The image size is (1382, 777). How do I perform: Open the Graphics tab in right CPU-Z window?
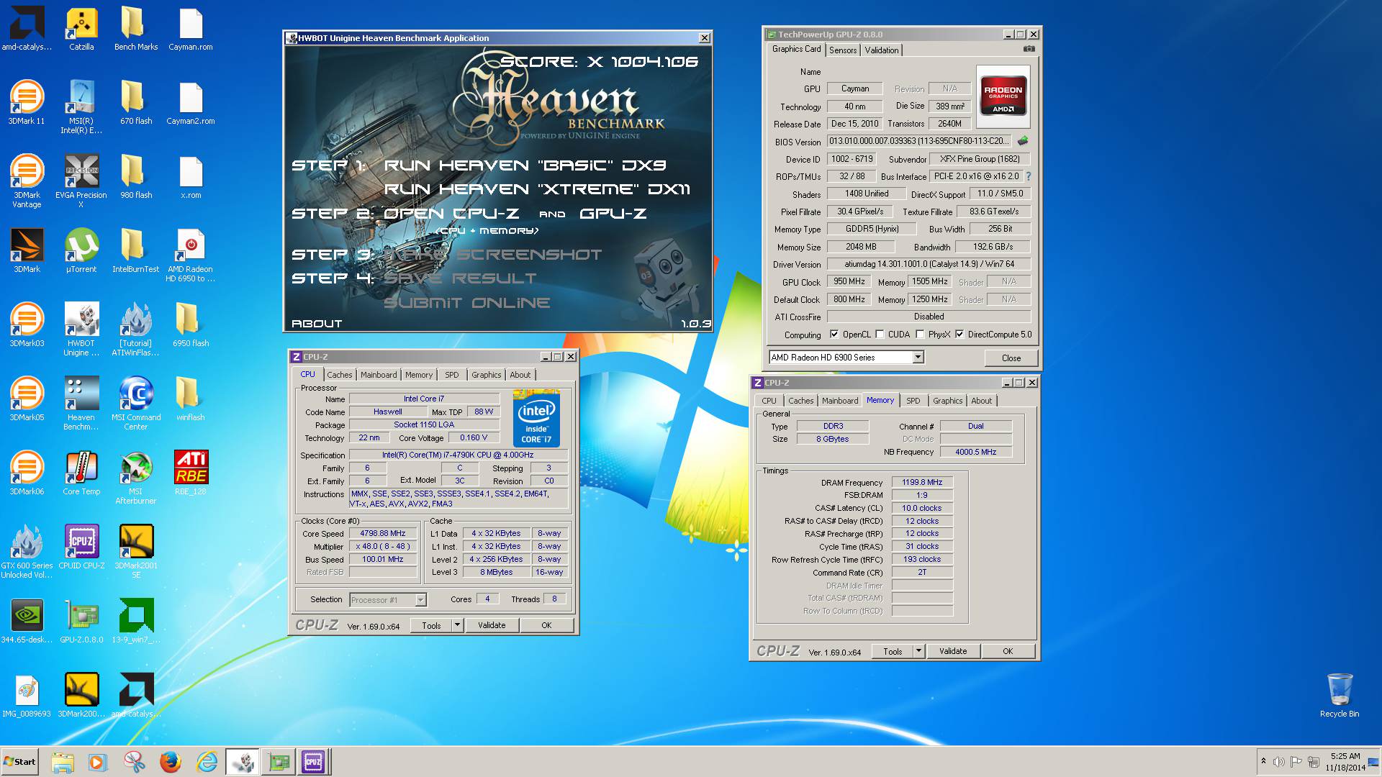click(947, 401)
